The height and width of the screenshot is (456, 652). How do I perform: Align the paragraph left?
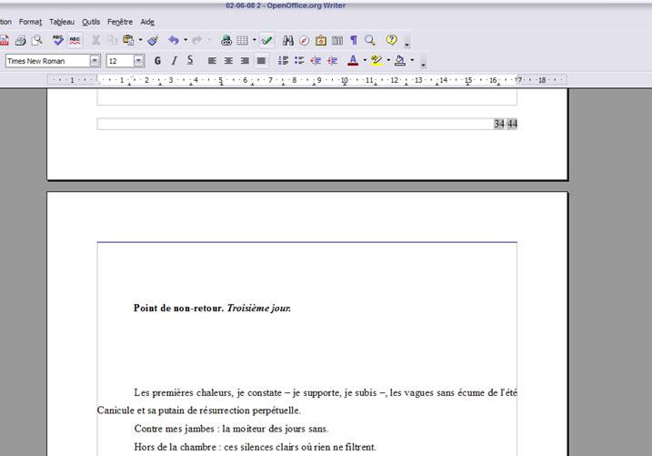[212, 61]
